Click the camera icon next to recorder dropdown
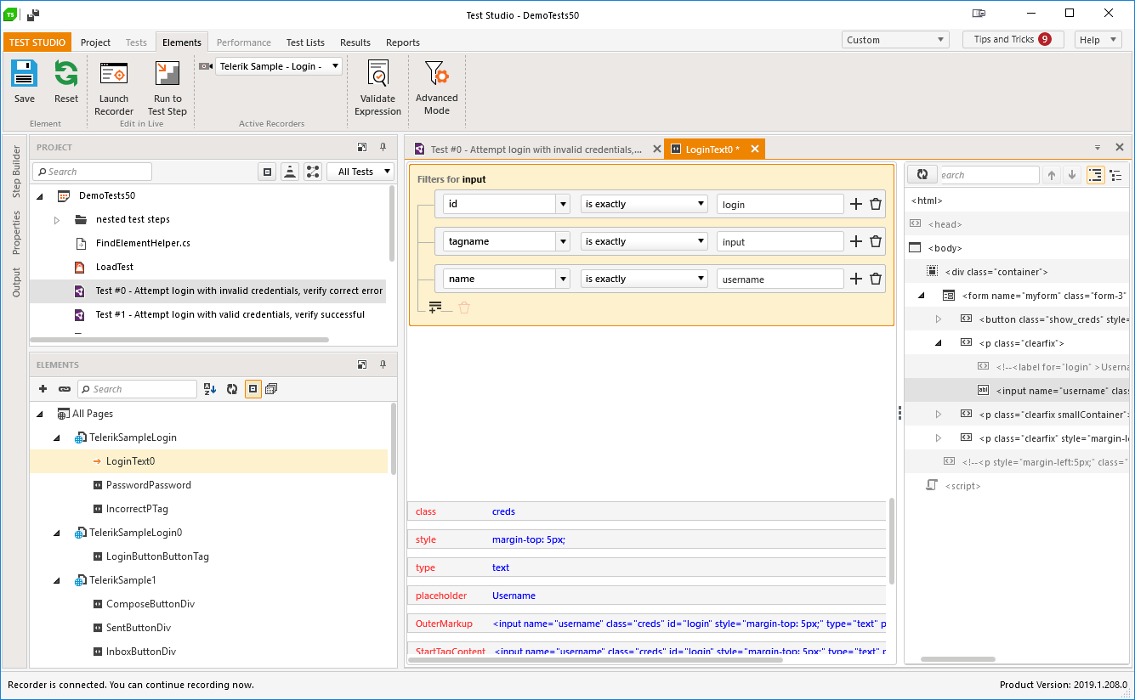The image size is (1135, 700). tap(206, 66)
